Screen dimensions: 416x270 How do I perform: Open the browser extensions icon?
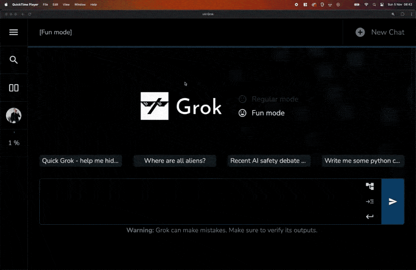click(x=403, y=14)
